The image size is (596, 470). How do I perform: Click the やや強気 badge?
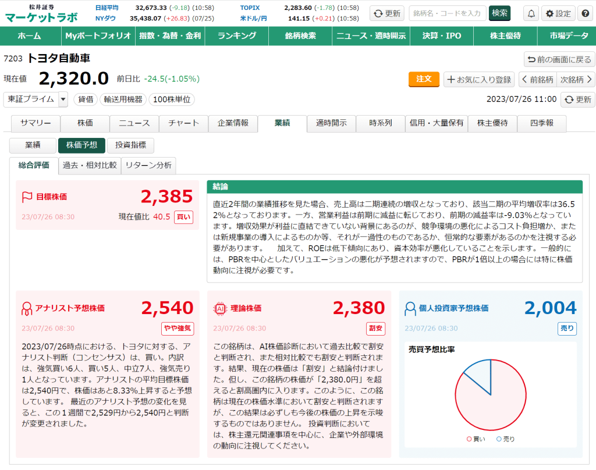[178, 328]
